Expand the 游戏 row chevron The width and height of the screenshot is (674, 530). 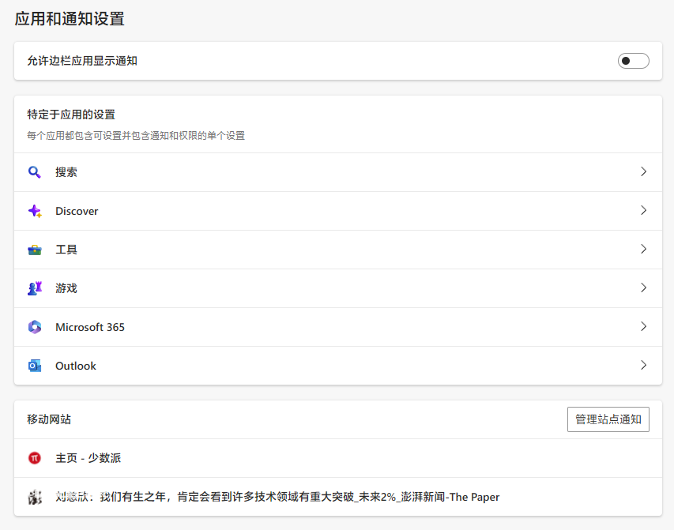tap(643, 288)
